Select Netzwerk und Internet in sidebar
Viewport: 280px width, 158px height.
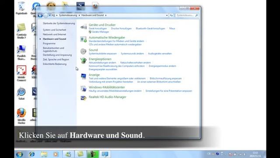[x=54, y=34]
